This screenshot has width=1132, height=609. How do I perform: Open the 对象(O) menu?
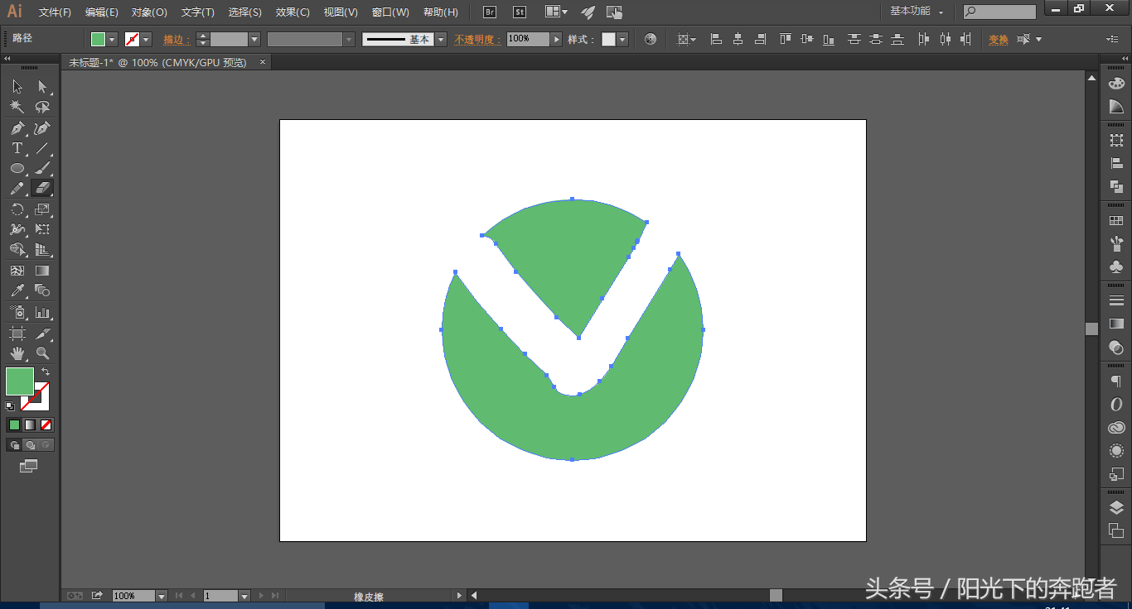point(149,12)
